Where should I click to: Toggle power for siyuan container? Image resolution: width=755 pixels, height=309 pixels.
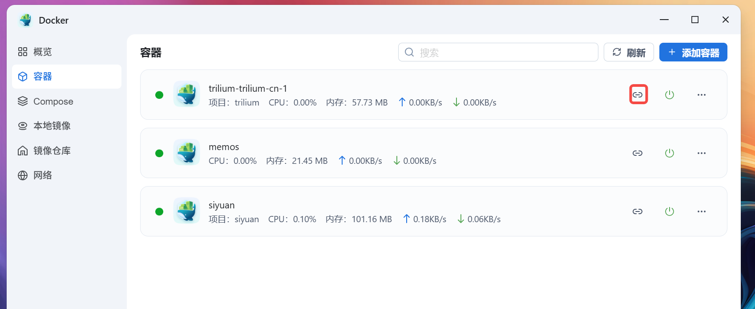[670, 211]
